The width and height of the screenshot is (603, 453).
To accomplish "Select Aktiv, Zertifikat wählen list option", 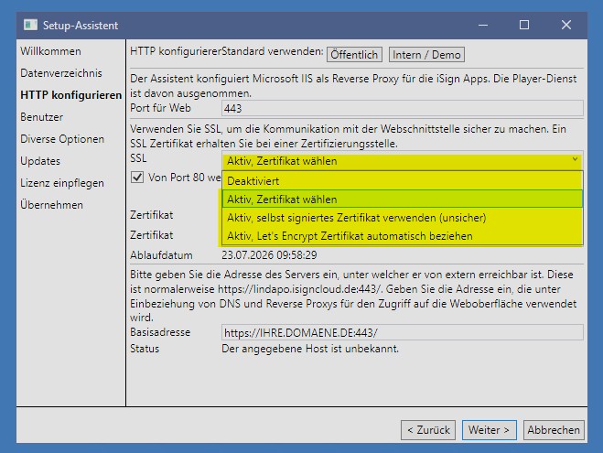I will point(403,200).
